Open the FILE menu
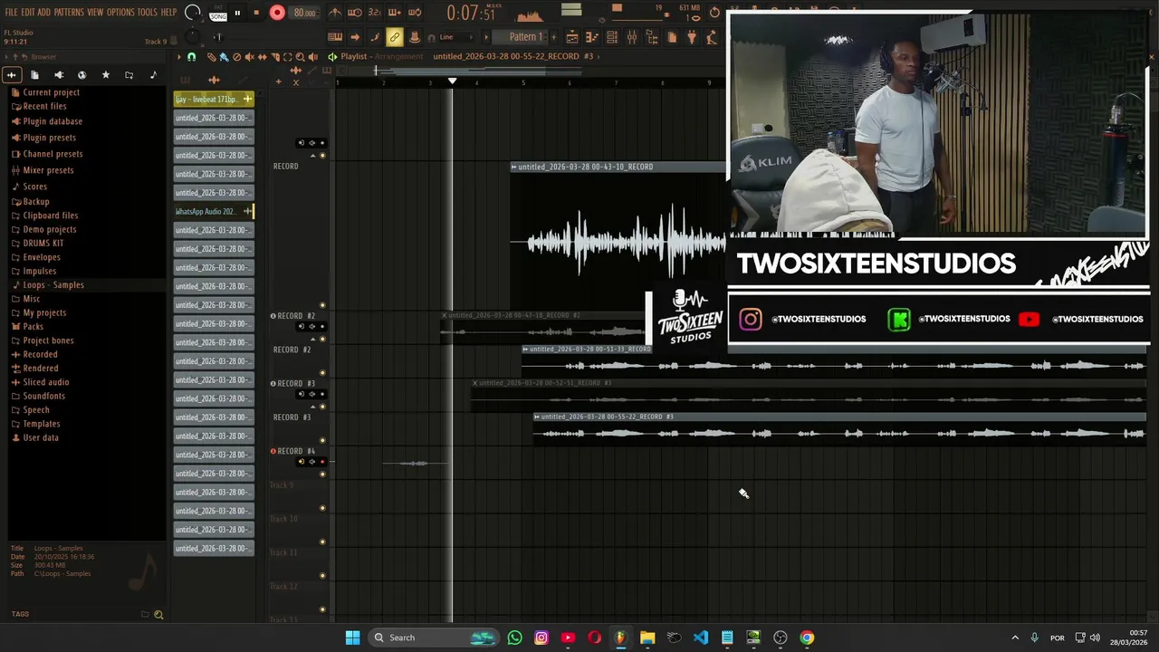The width and height of the screenshot is (1159, 652). tap(12, 13)
